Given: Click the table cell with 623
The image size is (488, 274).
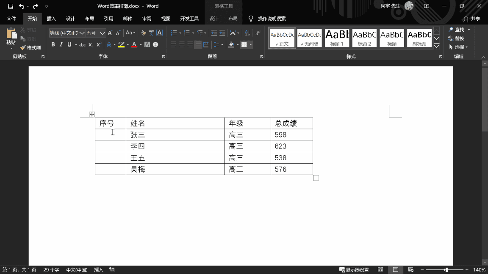Looking at the screenshot, I should [291, 146].
